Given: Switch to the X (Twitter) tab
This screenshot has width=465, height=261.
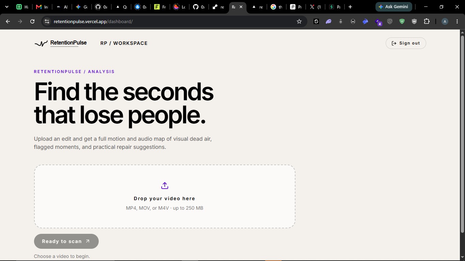Looking at the screenshot, I should 315,7.
